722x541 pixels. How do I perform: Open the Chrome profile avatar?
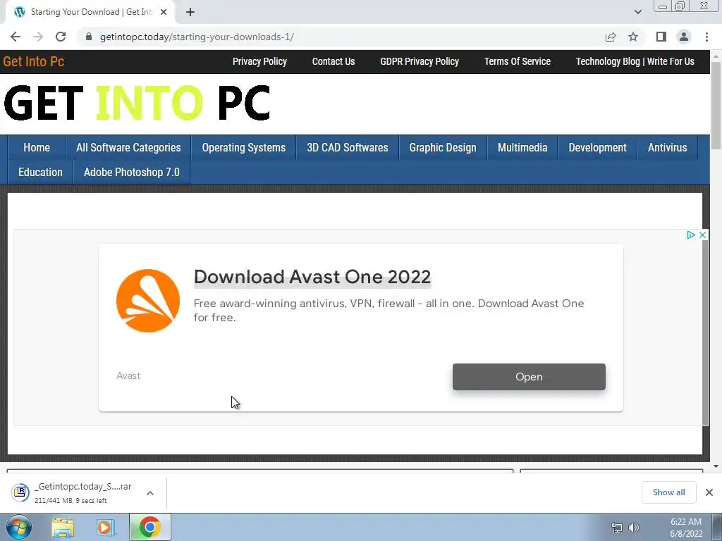(684, 37)
